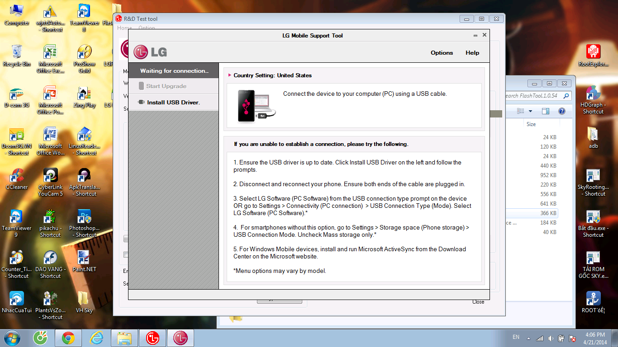The height and width of the screenshot is (347, 618).
Task: Minimize the LG Mobile Support Tool window
Action: pyautogui.click(x=475, y=35)
